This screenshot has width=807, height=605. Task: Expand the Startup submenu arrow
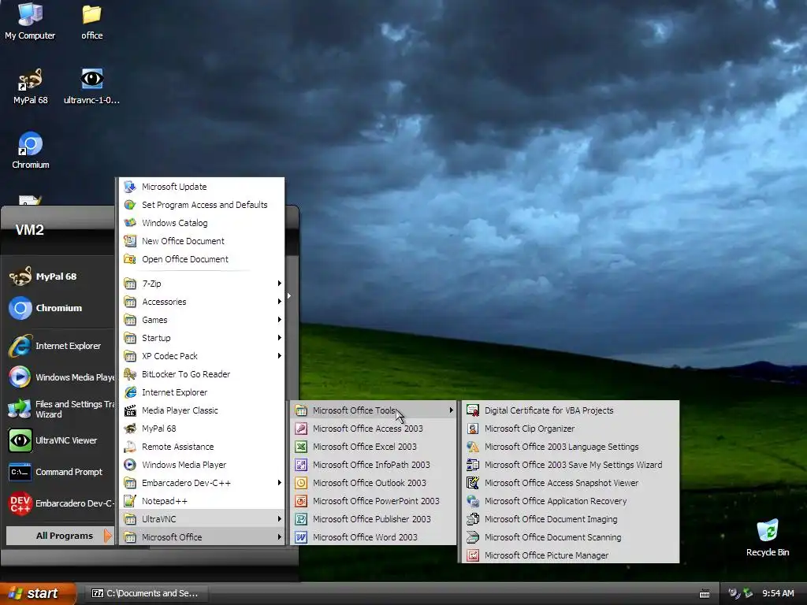click(x=280, y=337)
